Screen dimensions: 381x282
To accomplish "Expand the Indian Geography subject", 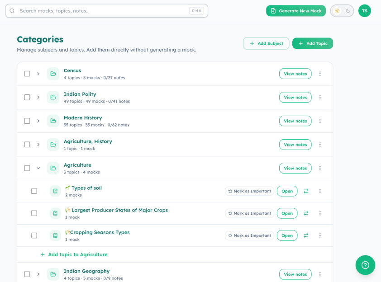I will point(38,274).
